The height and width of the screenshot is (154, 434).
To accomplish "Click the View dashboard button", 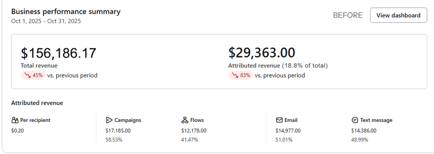I will [398, 15].
